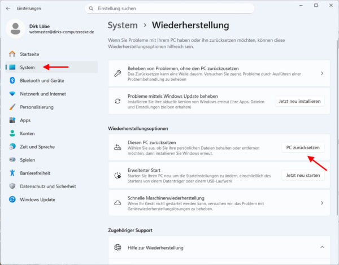Click Jetzt neu installieren button
339x265 pixels.
click(x=299, y=101)
